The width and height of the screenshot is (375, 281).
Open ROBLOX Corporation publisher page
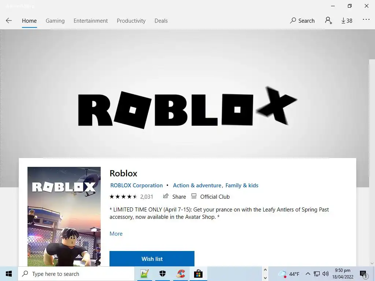point(136,186)
